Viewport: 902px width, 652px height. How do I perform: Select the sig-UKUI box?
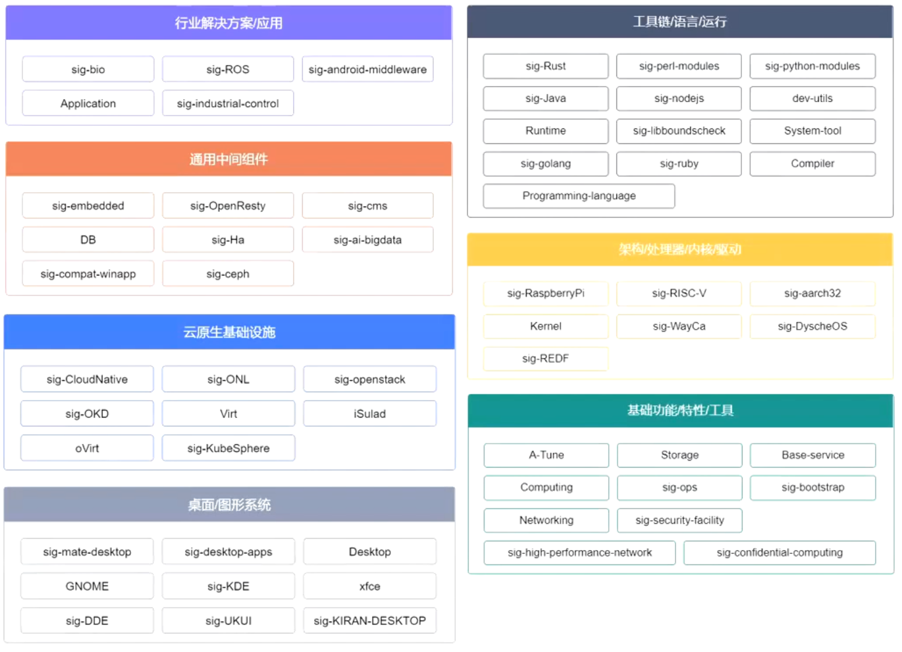228,620
